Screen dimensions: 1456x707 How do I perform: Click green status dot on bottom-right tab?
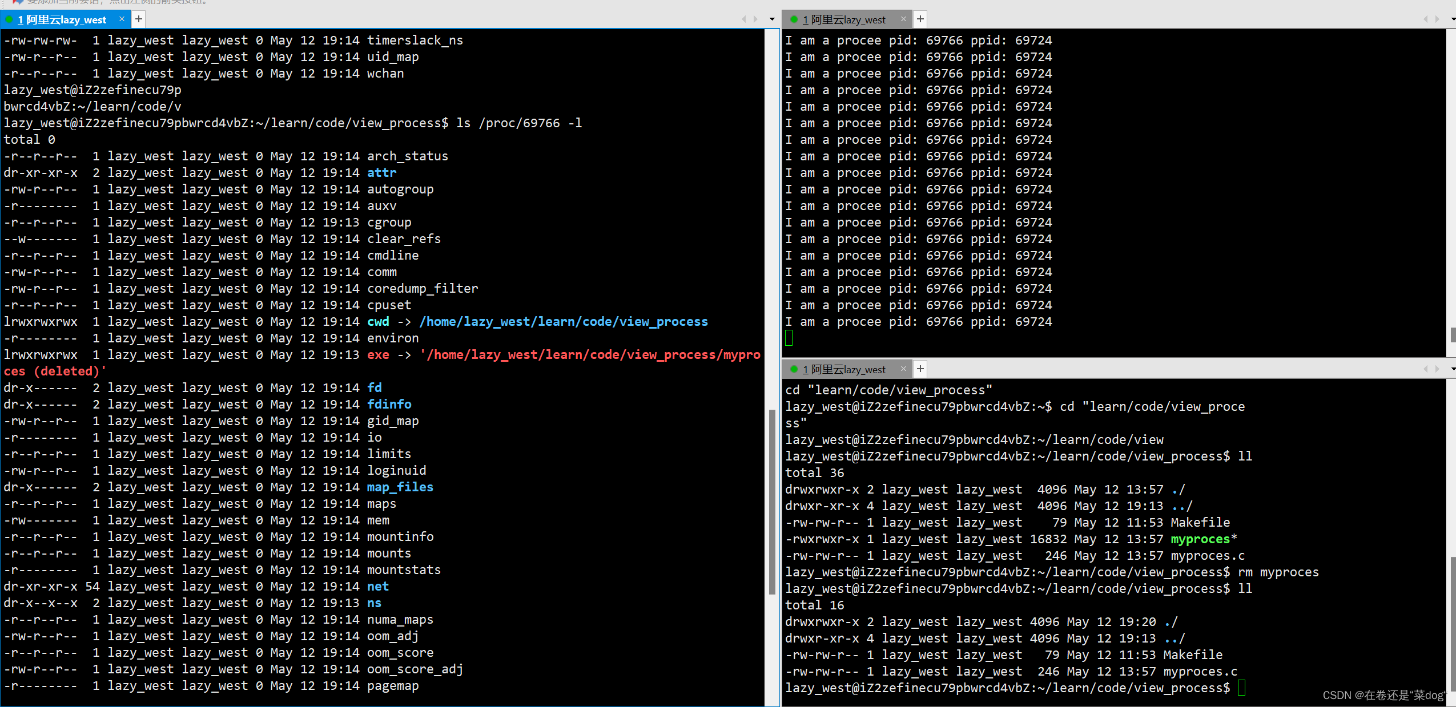coord(794,369)
